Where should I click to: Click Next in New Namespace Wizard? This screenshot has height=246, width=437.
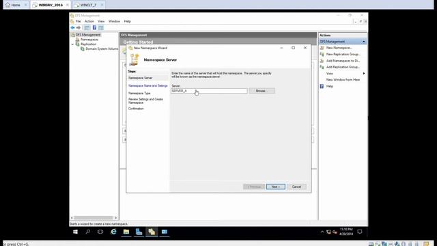click(x=276, y=187)
